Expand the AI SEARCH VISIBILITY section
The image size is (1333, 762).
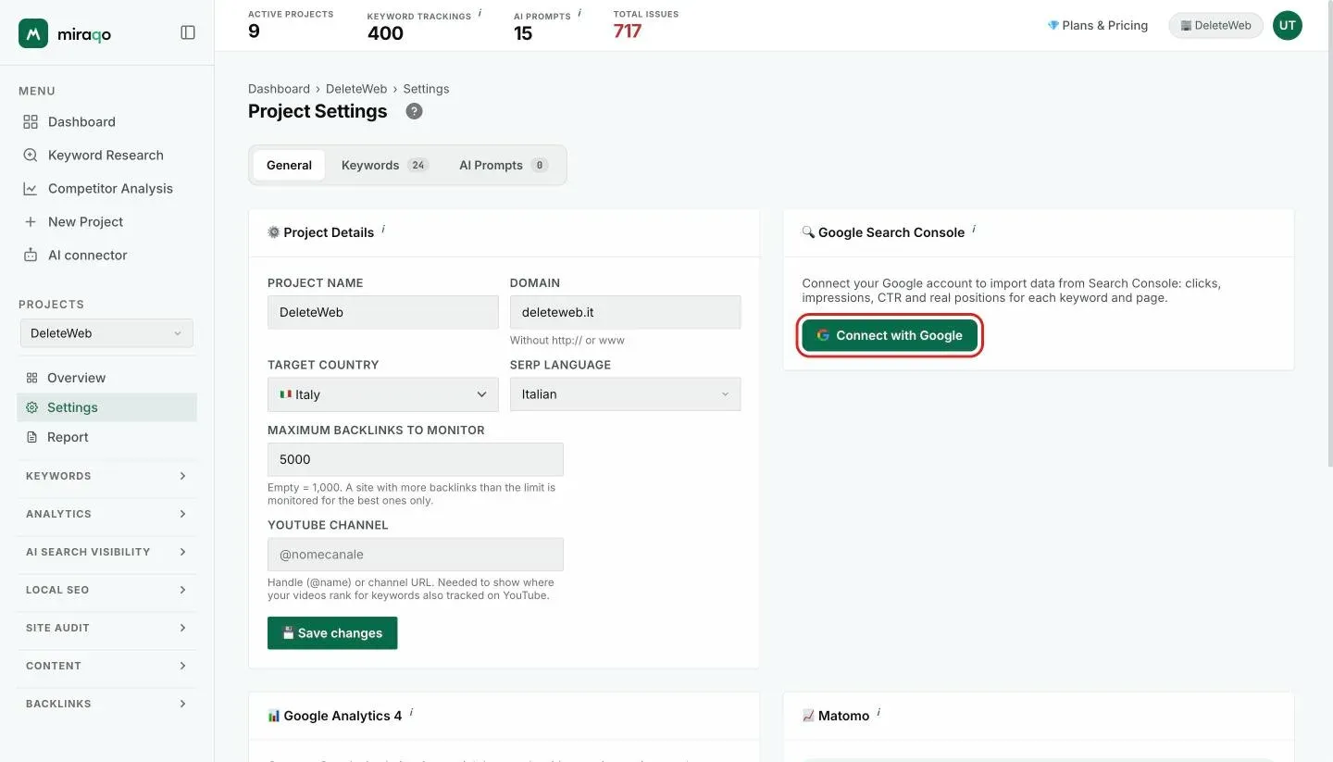tap(106, 552)
